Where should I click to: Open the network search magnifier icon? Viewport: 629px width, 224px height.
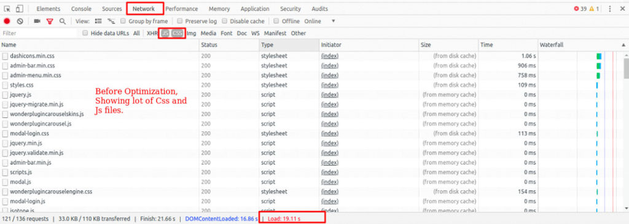[62, 21]
